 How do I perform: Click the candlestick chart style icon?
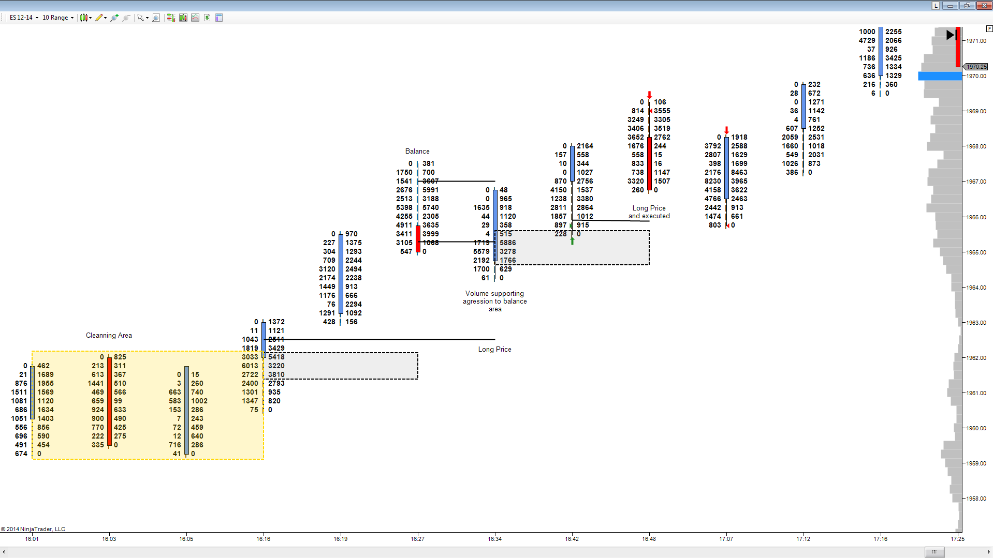[83, 18]
